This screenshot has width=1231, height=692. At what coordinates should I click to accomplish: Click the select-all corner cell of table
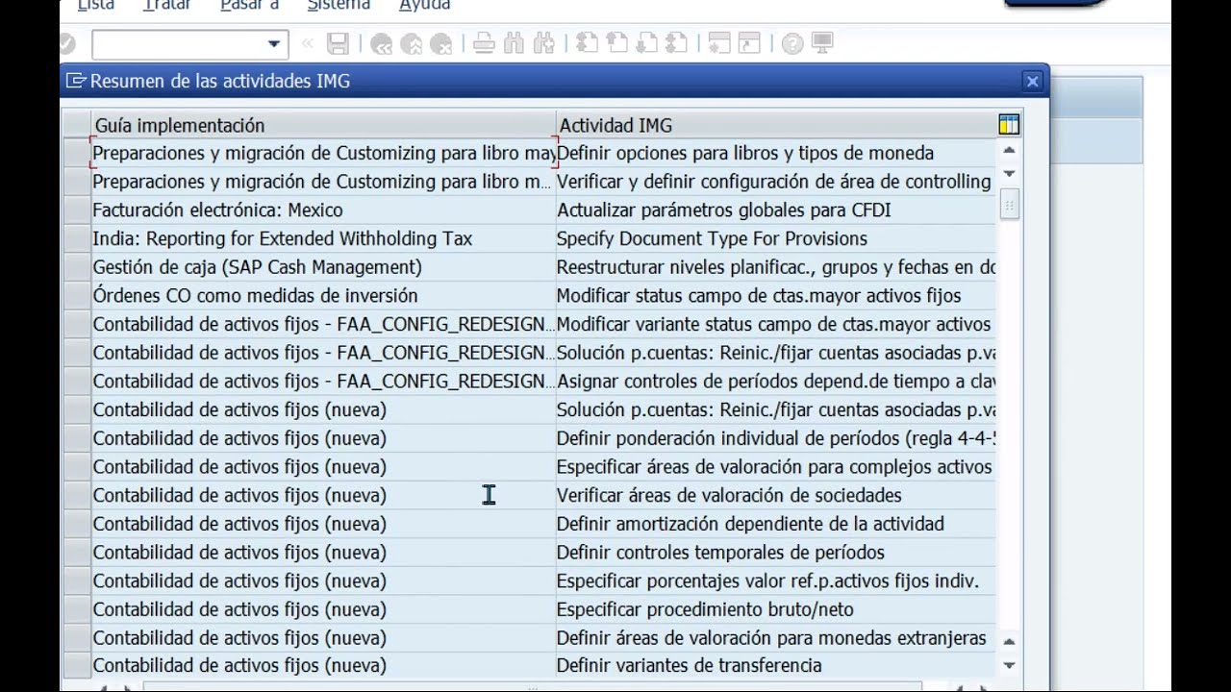tap(77, 125)
